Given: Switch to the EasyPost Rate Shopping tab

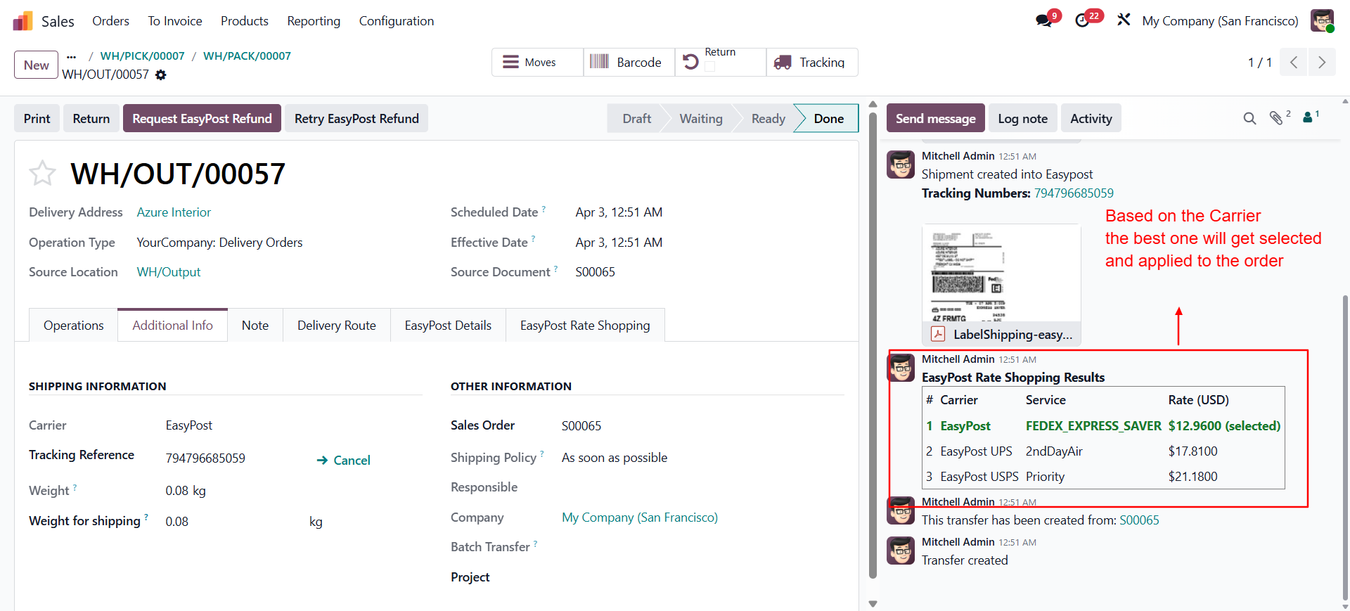Looking at the screenshot, I should 585,325.
